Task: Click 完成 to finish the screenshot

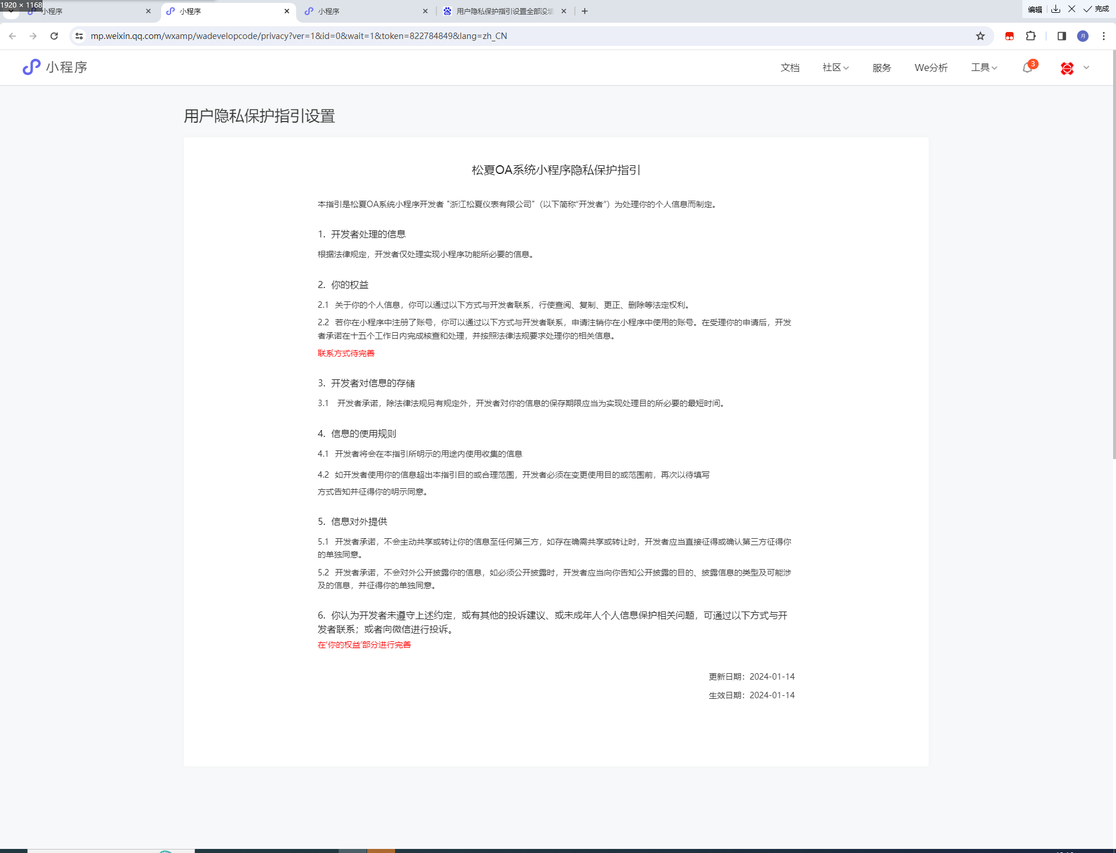Action: pyautogui.click(x=1096, y=9)
